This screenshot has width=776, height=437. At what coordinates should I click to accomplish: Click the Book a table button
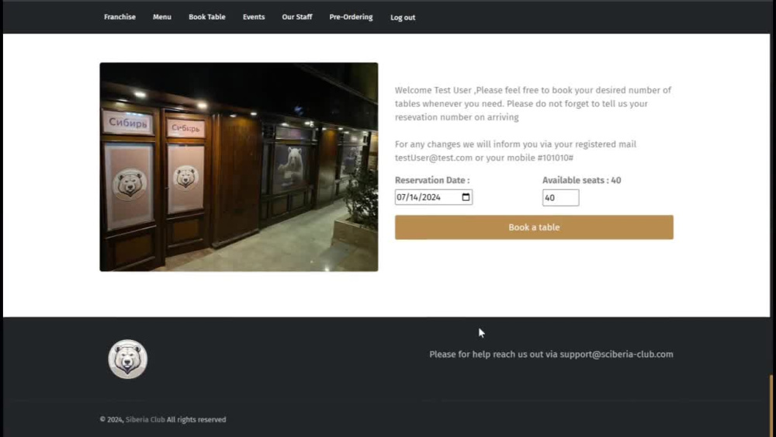tap(534, 227)
